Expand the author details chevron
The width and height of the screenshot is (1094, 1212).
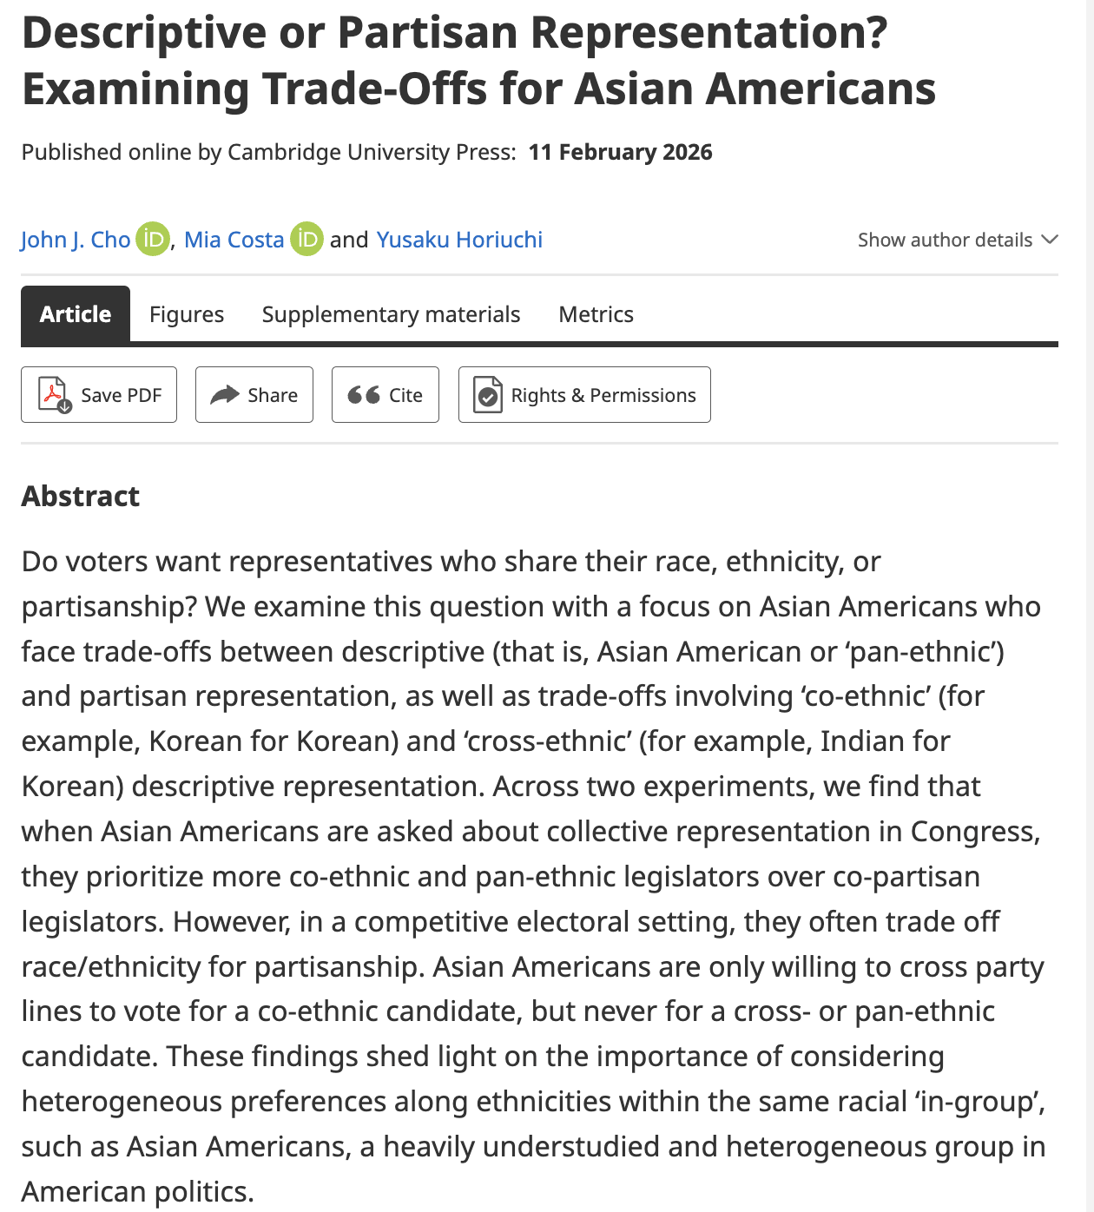(x=1049, y=240)
